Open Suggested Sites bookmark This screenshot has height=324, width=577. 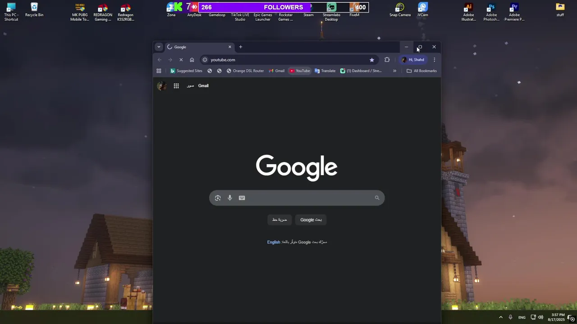[x=186, y=71]
